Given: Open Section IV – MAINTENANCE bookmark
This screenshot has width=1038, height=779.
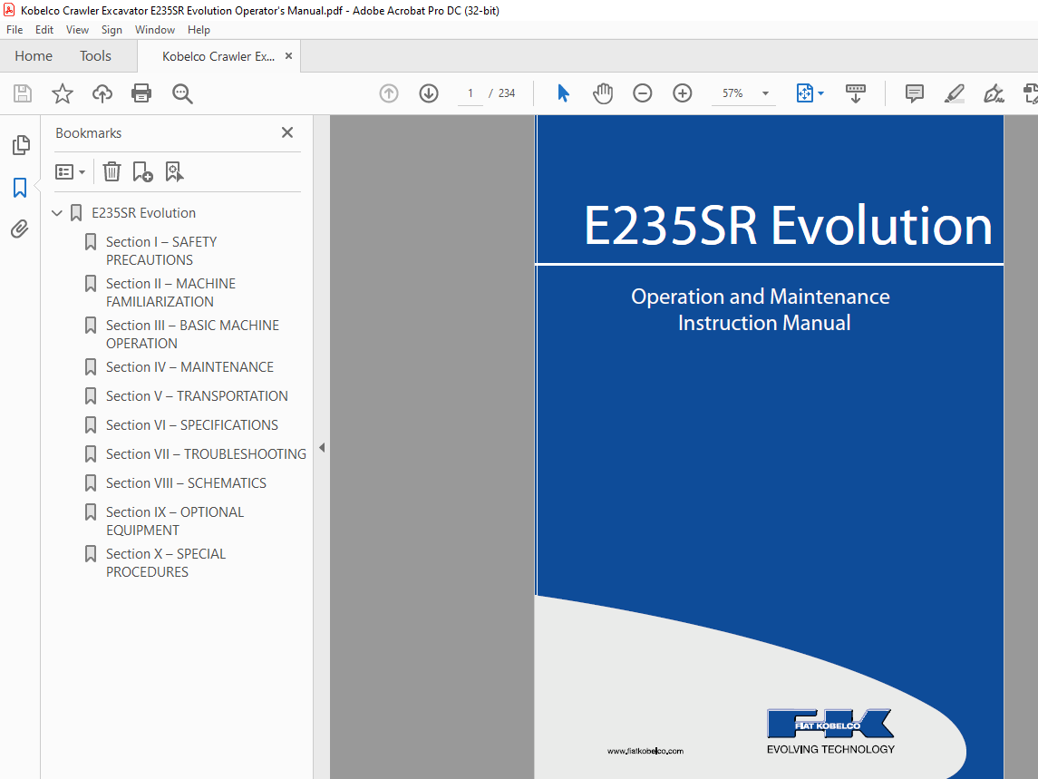Looking at the screenshot, I should click(x=189, y=367).
